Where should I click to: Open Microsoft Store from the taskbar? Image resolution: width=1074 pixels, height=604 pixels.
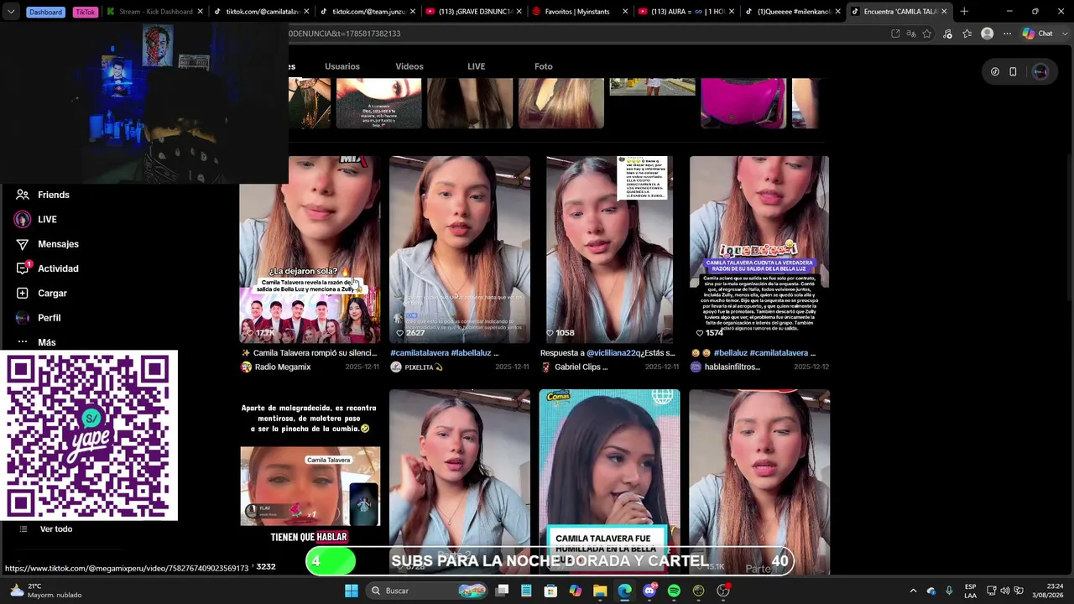[x=550, y=591]
